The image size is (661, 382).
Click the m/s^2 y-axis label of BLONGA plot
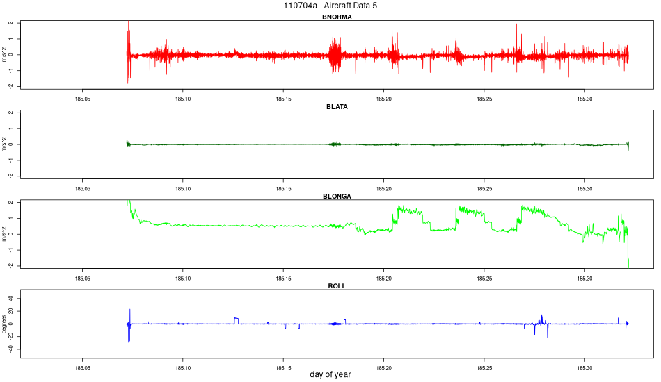coord(4,234)
